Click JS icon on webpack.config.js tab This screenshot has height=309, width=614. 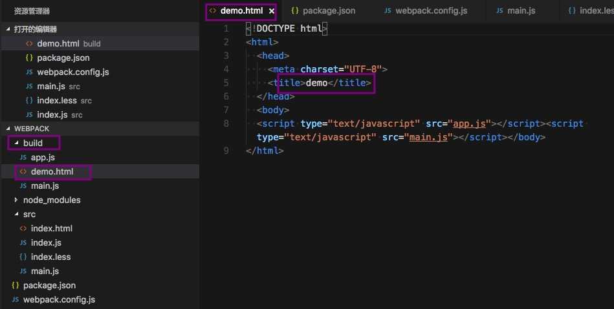point(388,11)
